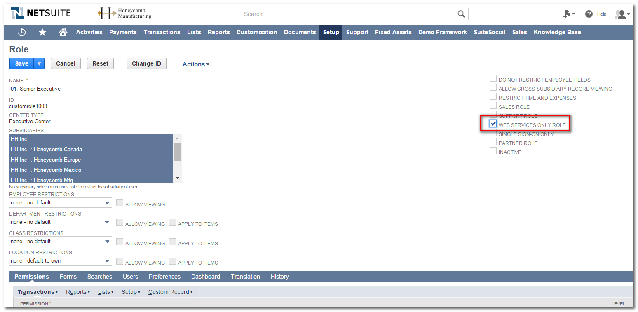
Task: Open the Recent Records clock icon
Action: point(22,32)
